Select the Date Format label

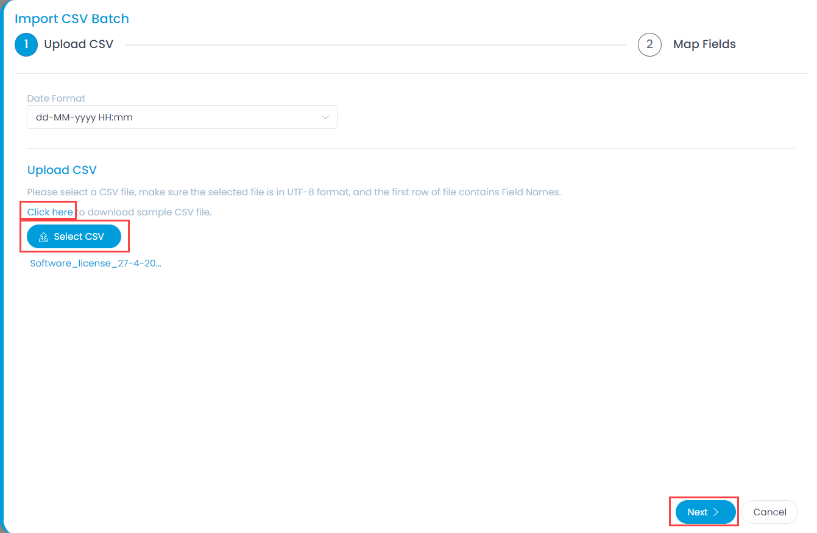tap(56, 98)
